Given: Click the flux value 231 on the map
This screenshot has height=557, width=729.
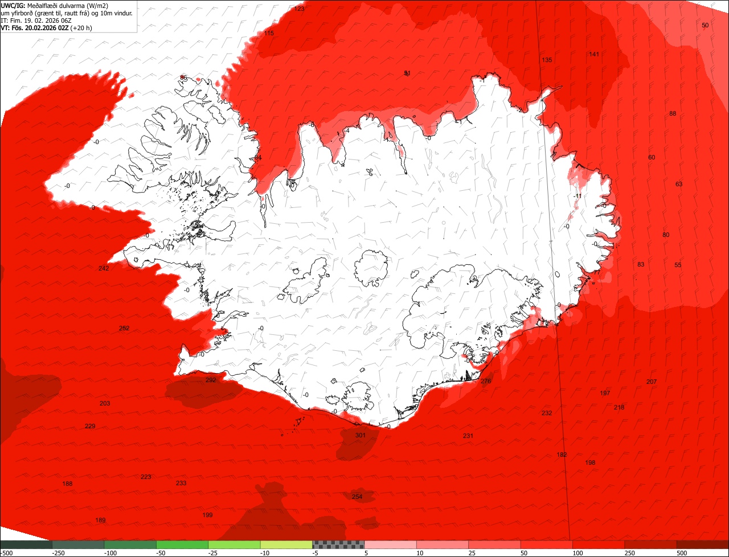Looking at the screenshot, I should click(x=468, y=436).
